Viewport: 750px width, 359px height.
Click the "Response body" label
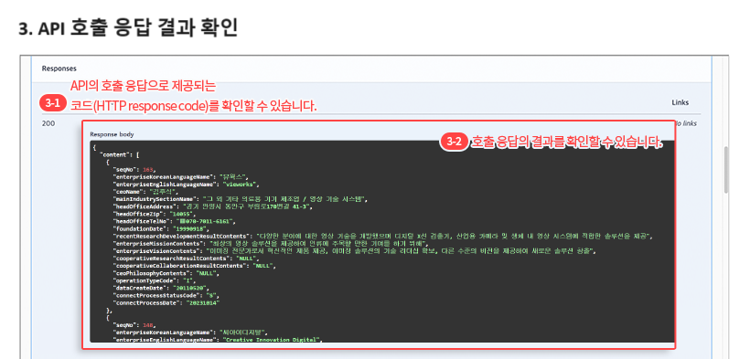112,134
